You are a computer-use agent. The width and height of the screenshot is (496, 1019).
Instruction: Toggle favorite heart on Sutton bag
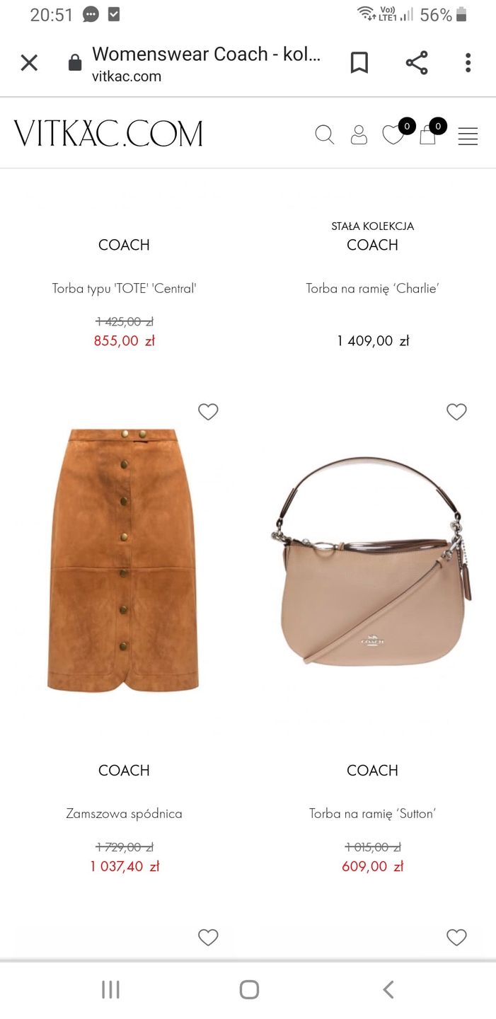457,412
